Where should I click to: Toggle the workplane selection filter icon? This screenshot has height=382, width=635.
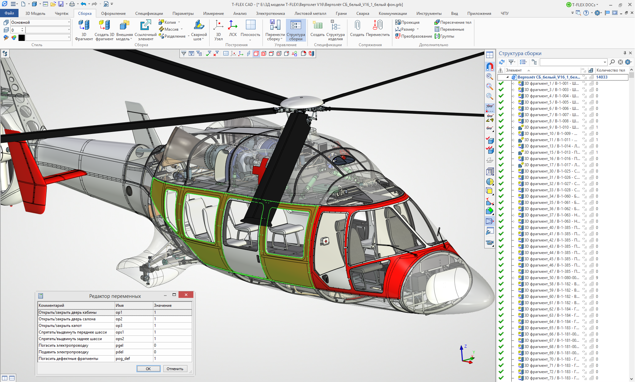point(226,53)
